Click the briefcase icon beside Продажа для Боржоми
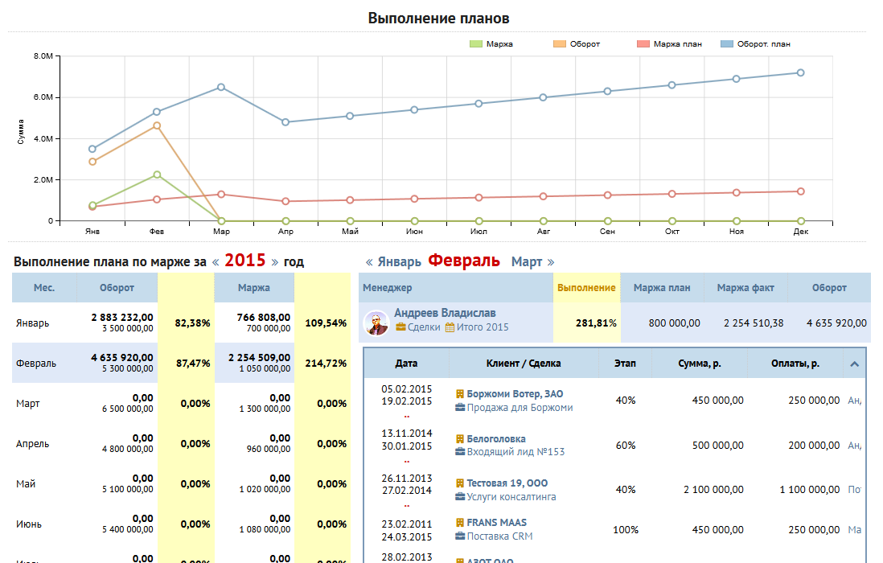This screenshot has height=563, width=883. [x=460, y=408]
